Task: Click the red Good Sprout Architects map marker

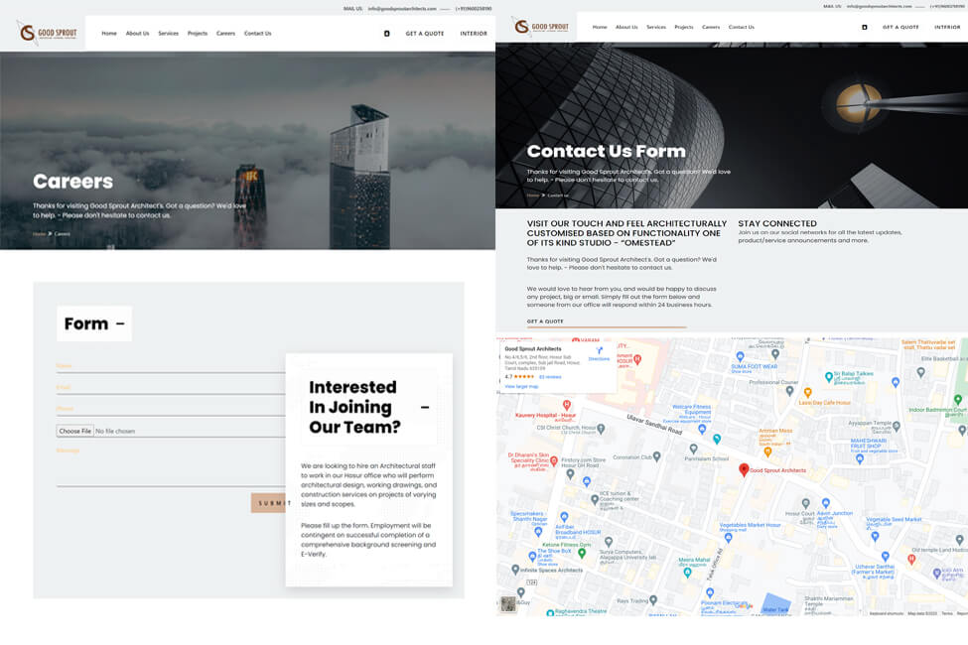Action: 743,470
